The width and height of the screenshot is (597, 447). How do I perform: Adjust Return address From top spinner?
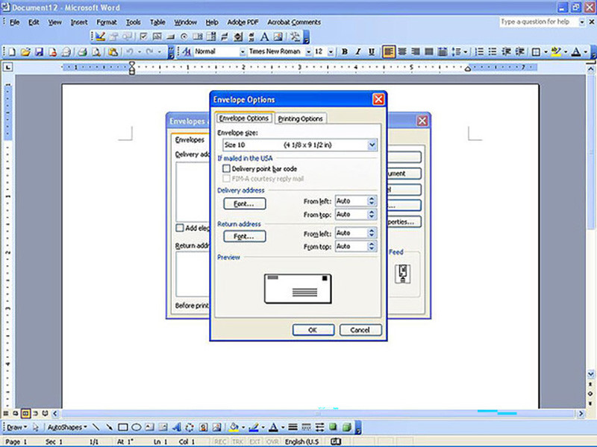[372, 247]
